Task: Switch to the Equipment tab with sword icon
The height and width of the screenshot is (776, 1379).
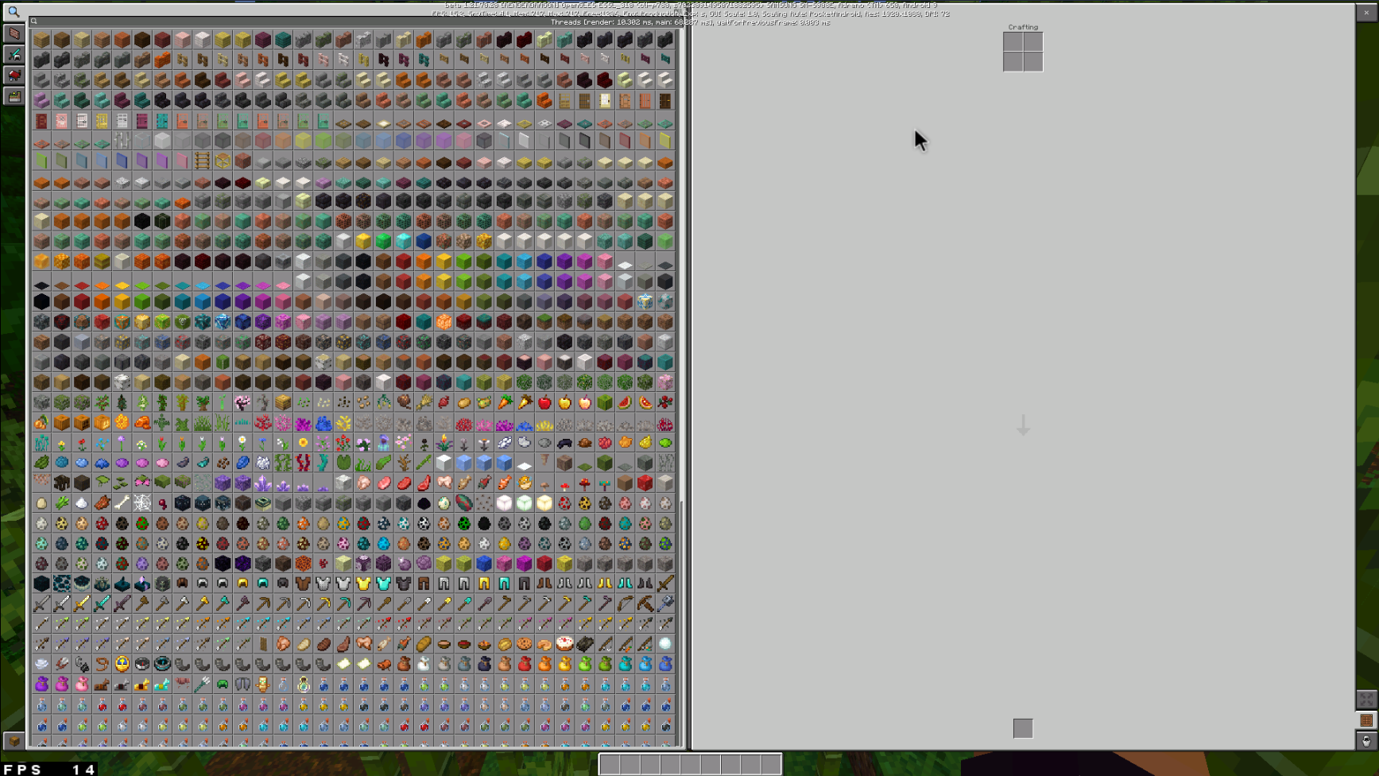Action: point(14,54)
